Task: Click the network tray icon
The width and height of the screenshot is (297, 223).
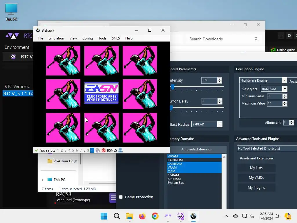Action: click(x=245, y=216)
